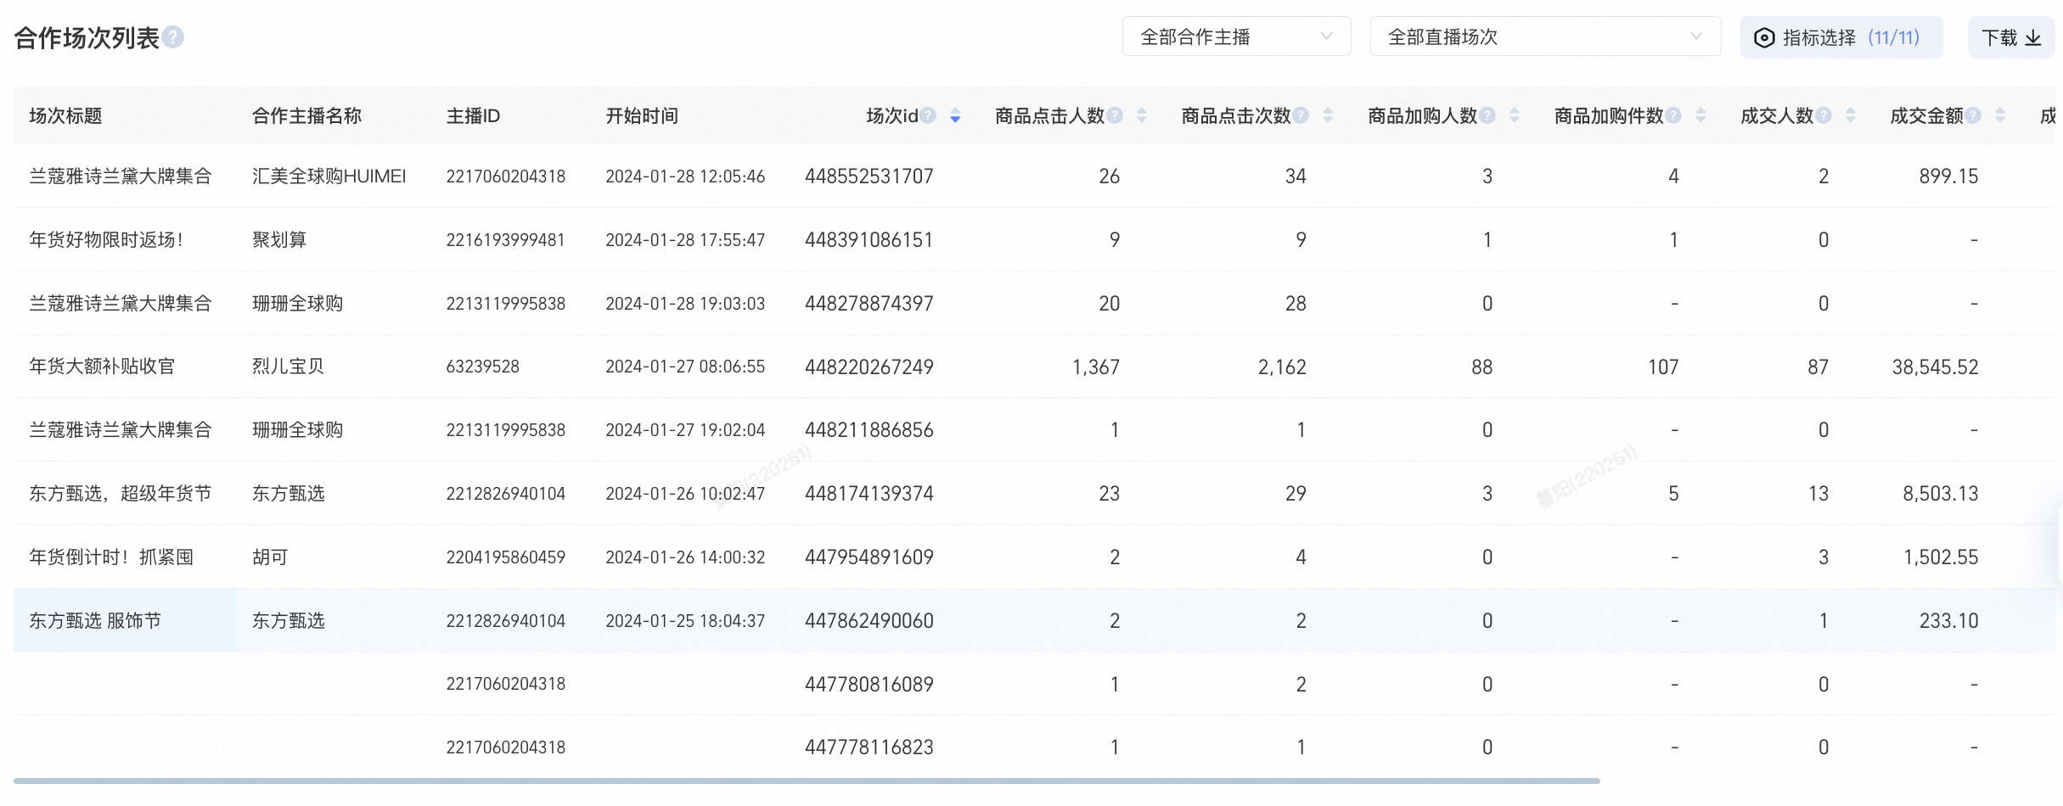Click session id 447778116823

click(869, 747)
